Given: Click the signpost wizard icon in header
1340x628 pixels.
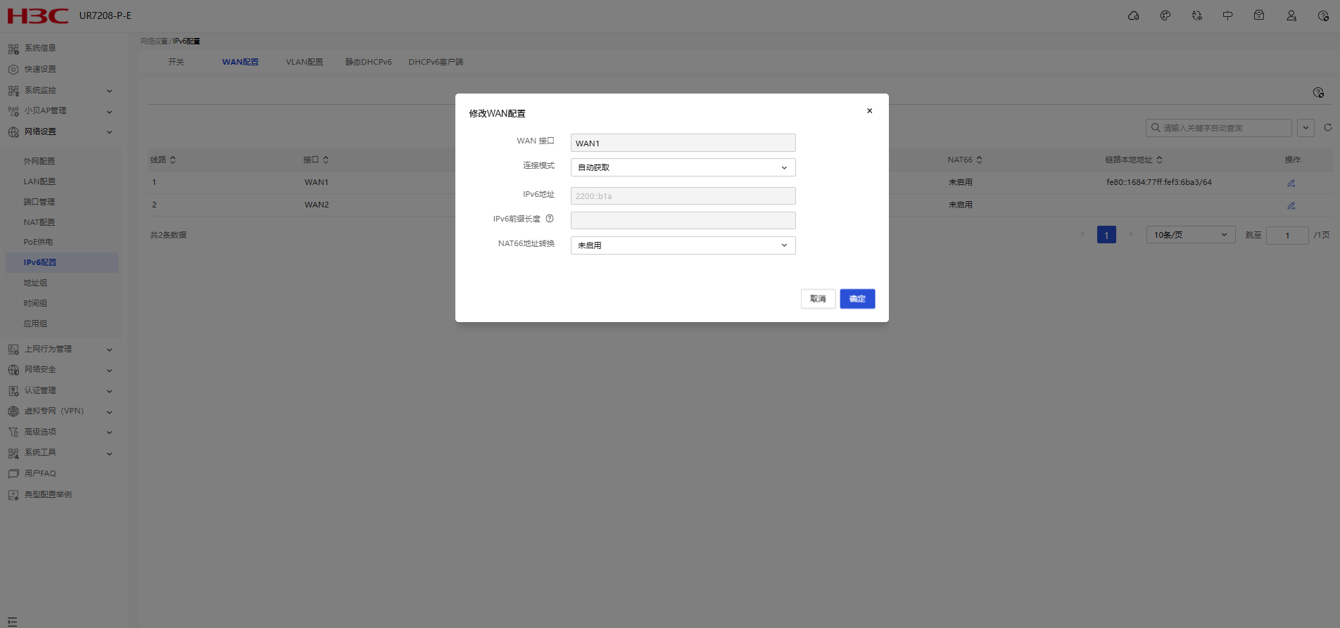Looking at the screenshot, I should pos(1227,15).
